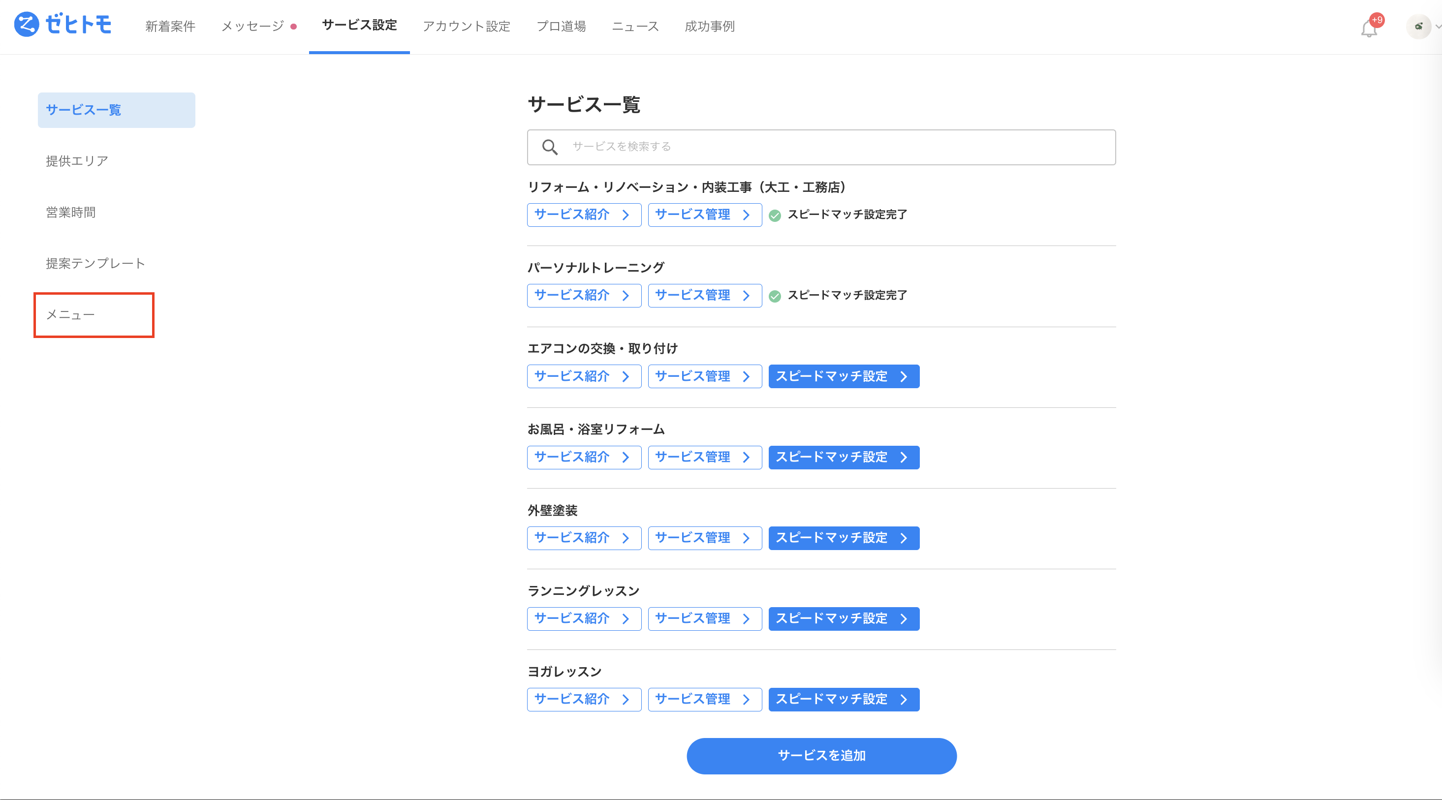Open サービス紹介 for ヨガレッスン
The height and width of the screenshot is (800, 1442).
[584, 699]
